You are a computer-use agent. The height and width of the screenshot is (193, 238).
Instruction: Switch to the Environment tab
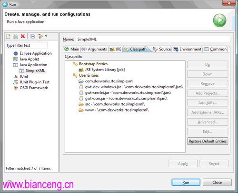point(188,49)
